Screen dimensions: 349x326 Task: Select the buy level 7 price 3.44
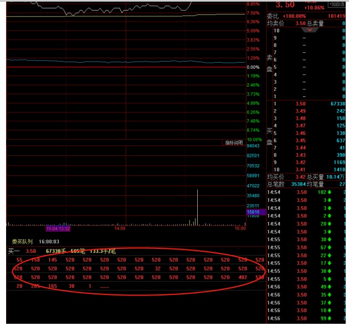coord(300,147)
